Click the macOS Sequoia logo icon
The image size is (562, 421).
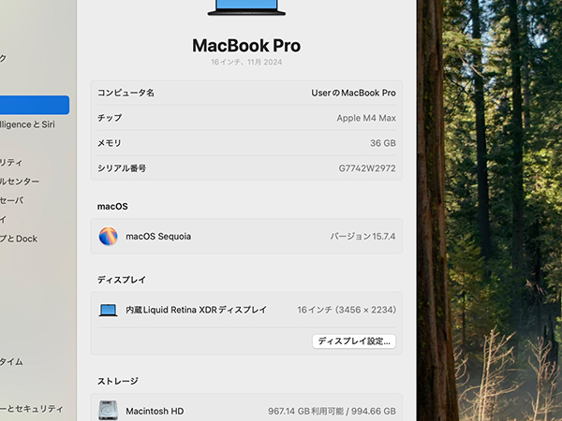point(109,237)
